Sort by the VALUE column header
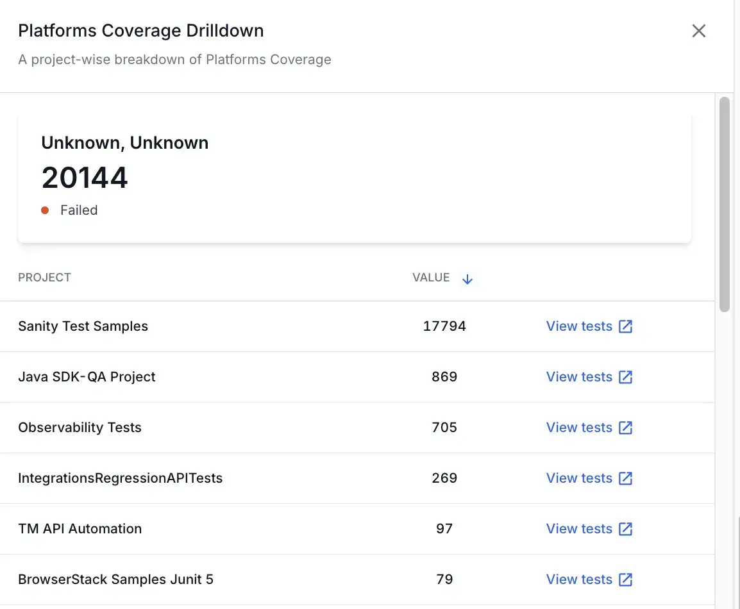The image size is (740, 609). click(431, 278)
